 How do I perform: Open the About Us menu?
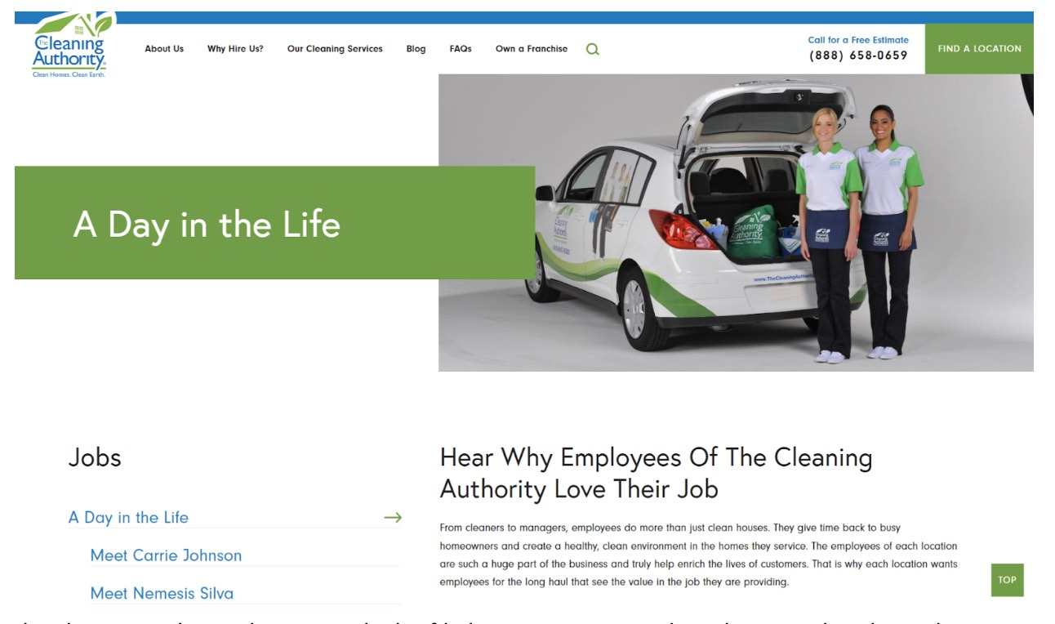coord(164,49)
